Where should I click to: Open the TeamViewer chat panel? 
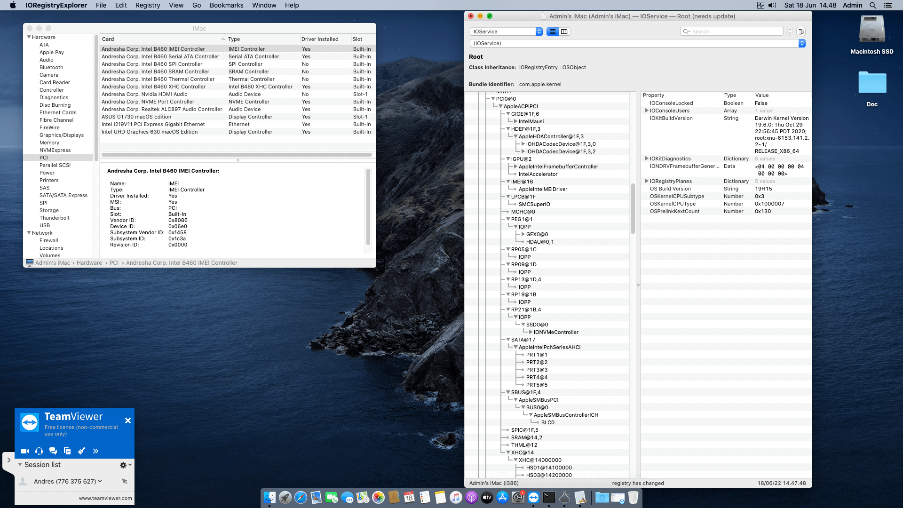53,451
